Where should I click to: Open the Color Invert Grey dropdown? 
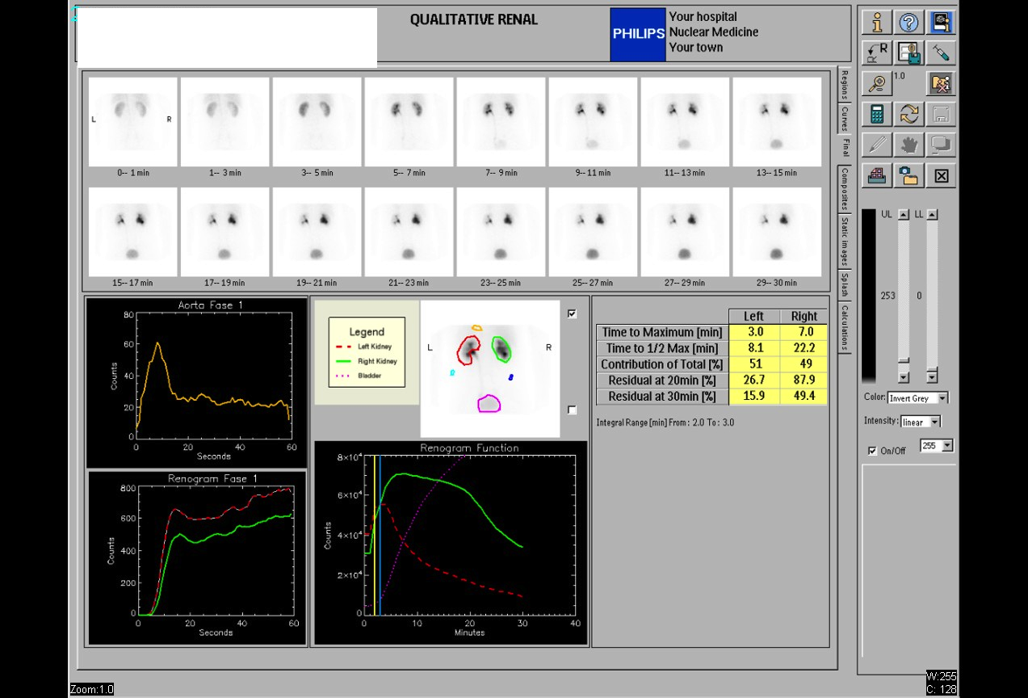point(918,398)
